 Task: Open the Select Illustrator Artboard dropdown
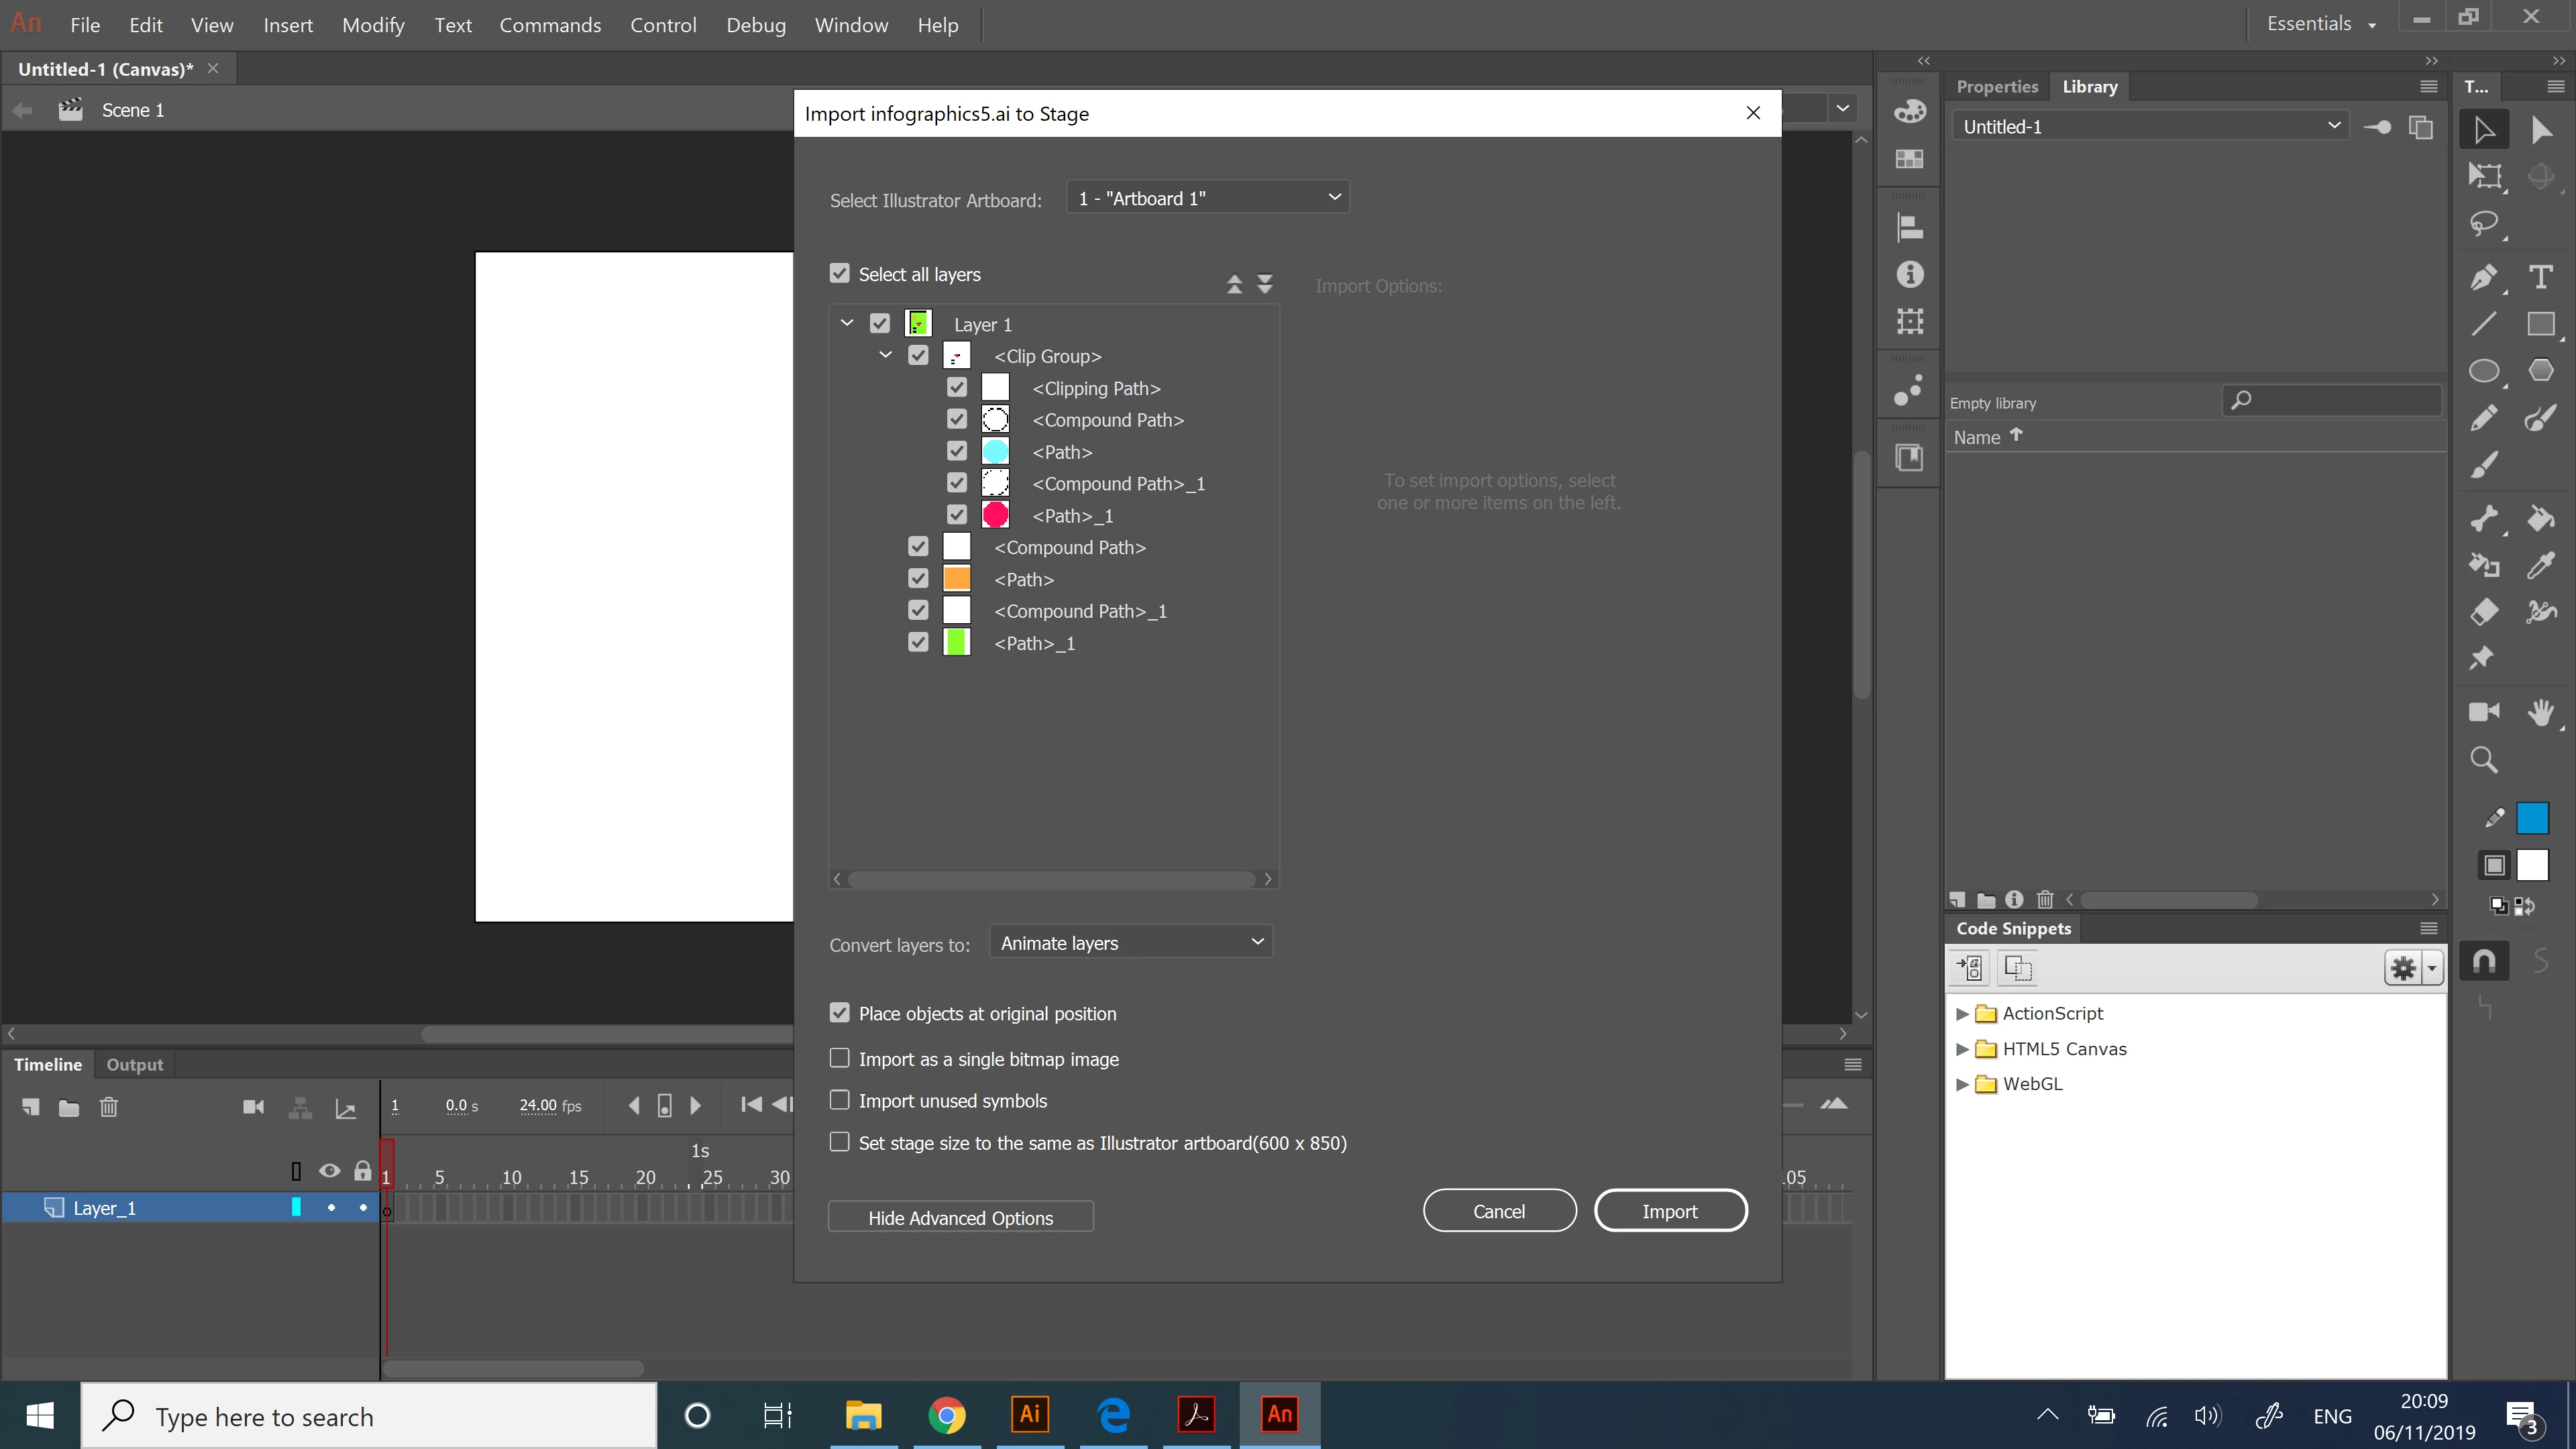click(1208, 198)
